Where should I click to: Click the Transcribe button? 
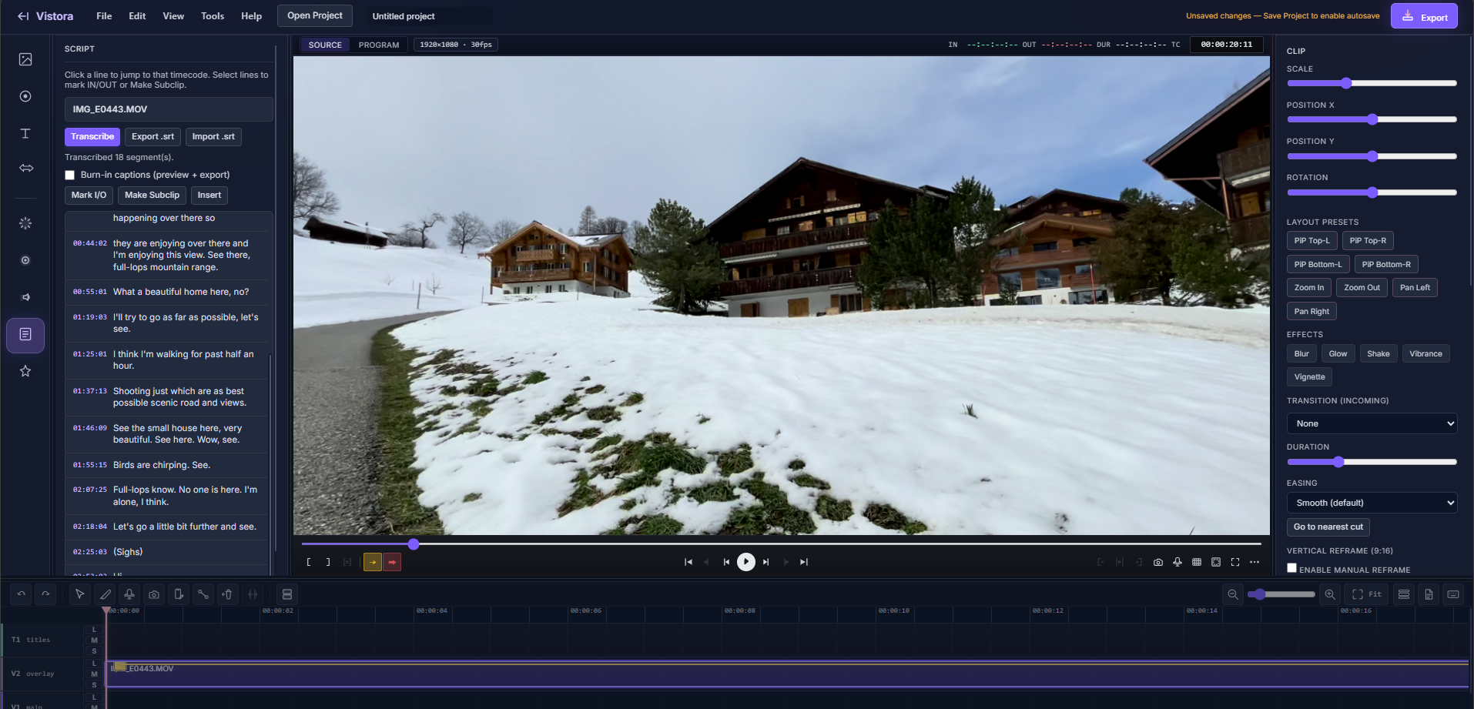[92, 137]
